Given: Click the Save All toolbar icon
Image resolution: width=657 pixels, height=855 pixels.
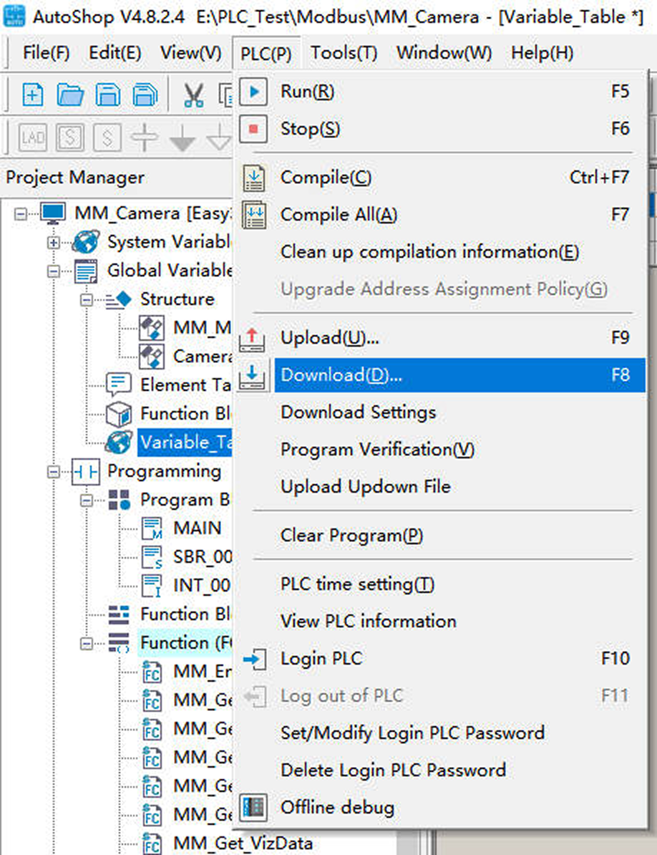Looking at the screenshot, I should click(x=145, y=95).
